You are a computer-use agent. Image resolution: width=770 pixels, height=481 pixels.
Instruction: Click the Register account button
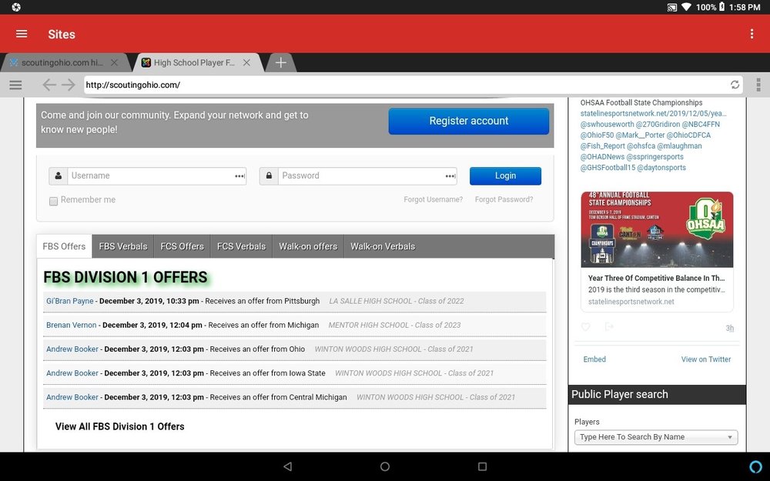468,121
